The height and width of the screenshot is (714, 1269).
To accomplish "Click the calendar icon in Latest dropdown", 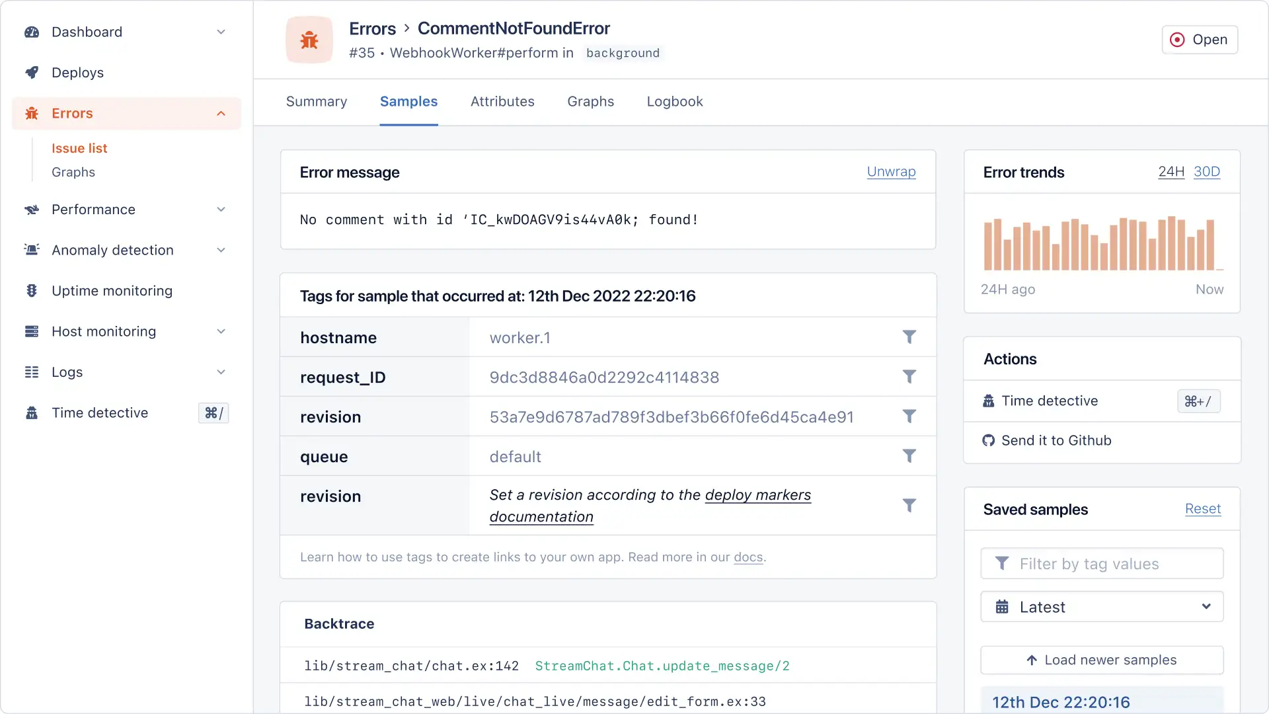I will (1002, 607).
